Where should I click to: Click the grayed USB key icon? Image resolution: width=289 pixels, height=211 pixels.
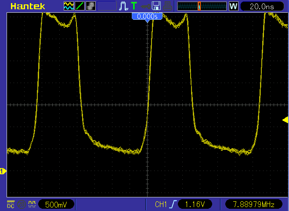pyautogui.click(x=145, y=7)
